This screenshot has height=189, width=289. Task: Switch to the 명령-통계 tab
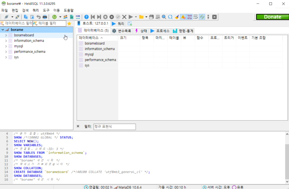pyautogui.click(x=183, y=31)
